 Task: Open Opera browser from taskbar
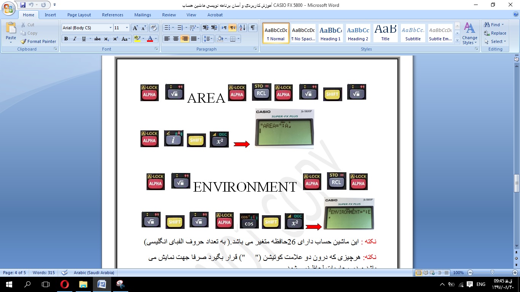click(64, 284)
